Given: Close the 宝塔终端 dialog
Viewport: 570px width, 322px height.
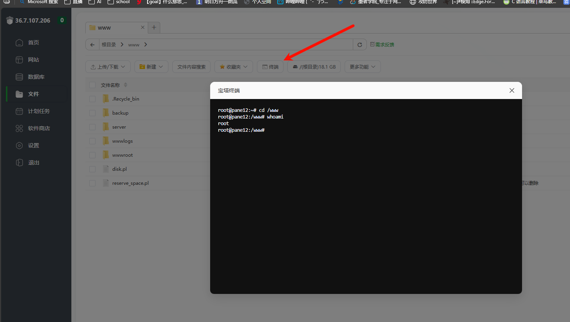Looking at the screenshot, I should (x=512, y=90).
